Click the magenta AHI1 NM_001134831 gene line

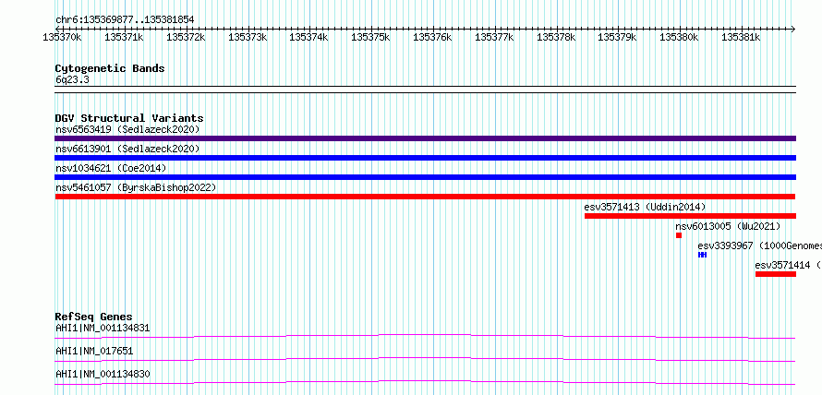tap(425, 336)
